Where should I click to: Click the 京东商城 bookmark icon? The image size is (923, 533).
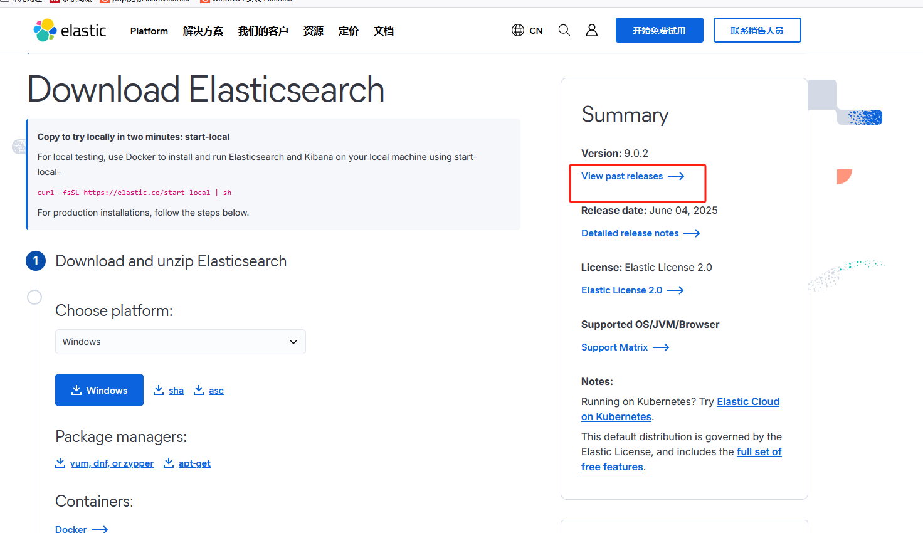(53, 1)
